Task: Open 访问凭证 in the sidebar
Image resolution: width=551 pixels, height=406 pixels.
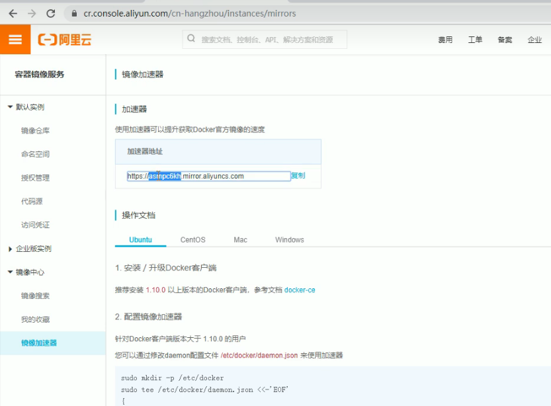Action: (35, 225)
